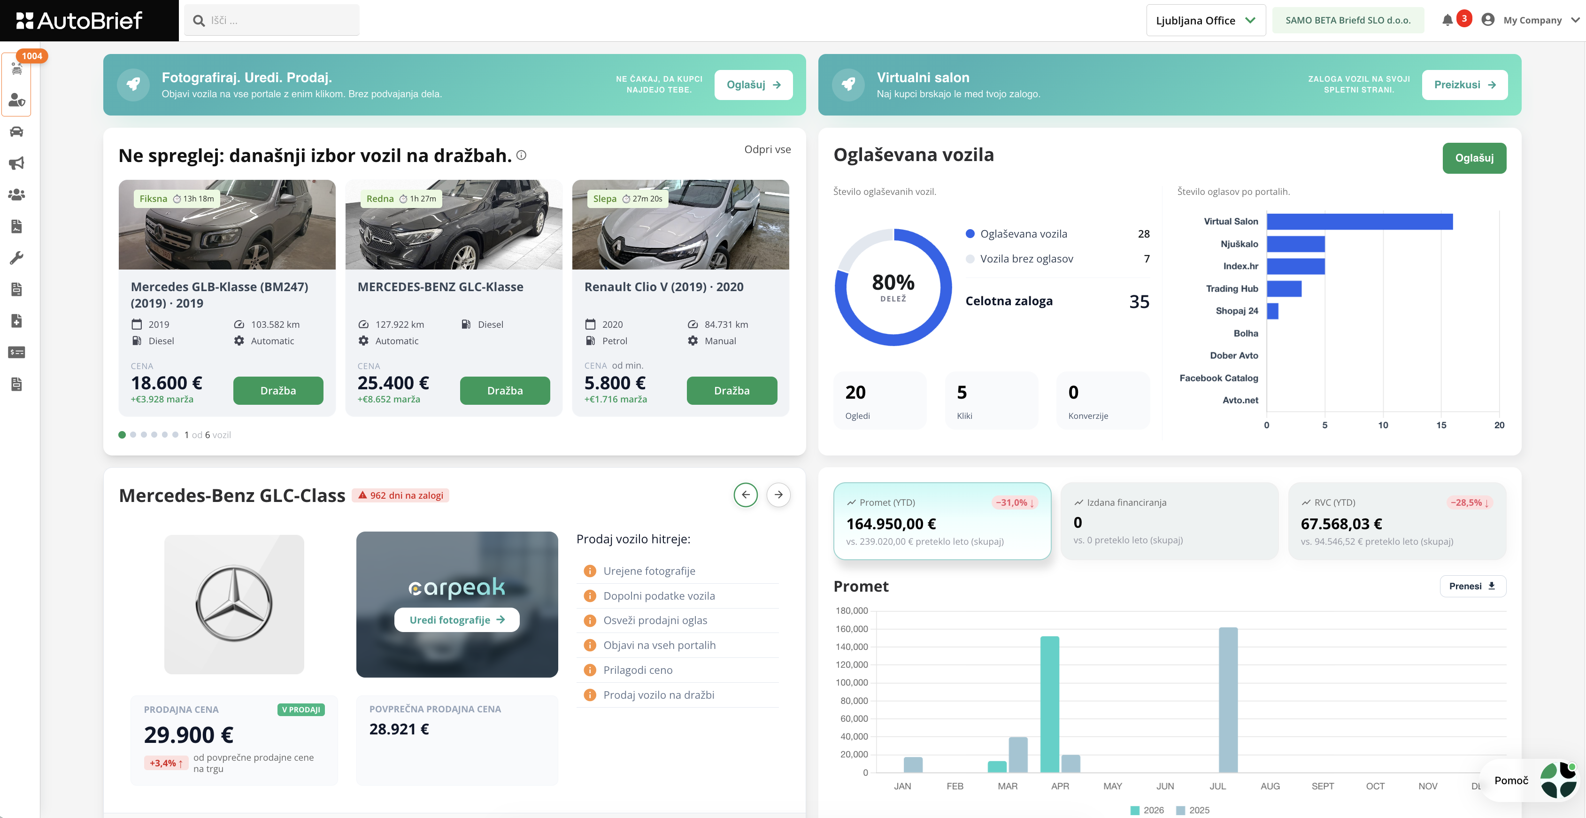Toggle the 2026 series in Promet legend

(x=1147, y=810)
